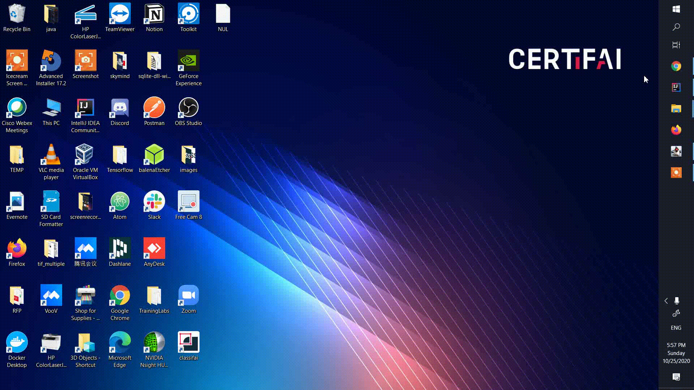Viewport: 694px width, 390px height.
Task: Click the OBS Studio desktop icon
Action: coord(188,108)
